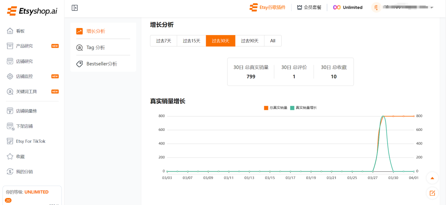Click the 关键词工具 icon in sidebar
The width and height of the screenshot is (446, 205).
(10, 91)
